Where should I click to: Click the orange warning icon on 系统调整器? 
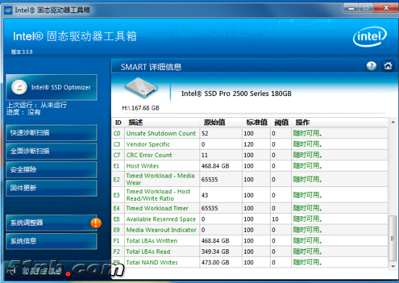[95, 223]
